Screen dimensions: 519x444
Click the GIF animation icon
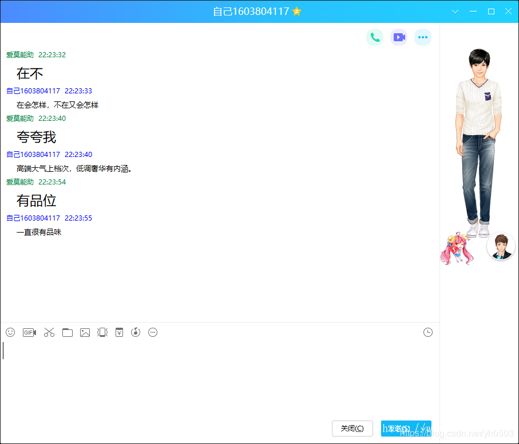point(29,332)
